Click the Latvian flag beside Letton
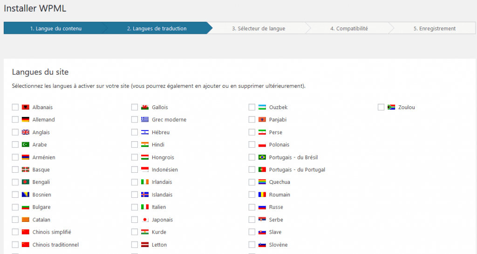This screenshot has width=477, height=254. [x=145, y=245]
